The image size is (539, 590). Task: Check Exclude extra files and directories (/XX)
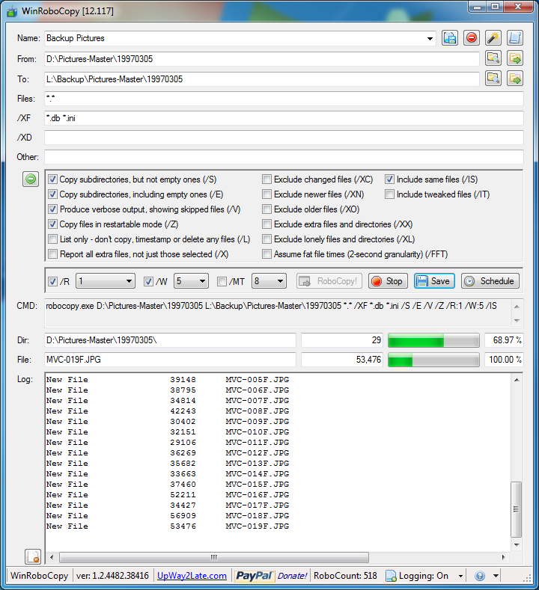[267, 224]
